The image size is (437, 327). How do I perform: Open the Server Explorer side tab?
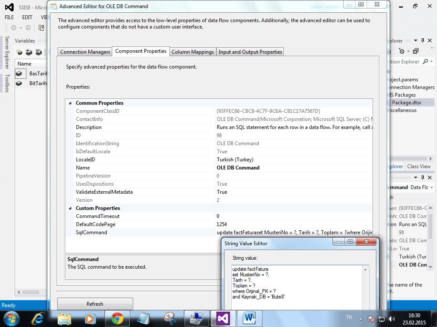(7, 52)
